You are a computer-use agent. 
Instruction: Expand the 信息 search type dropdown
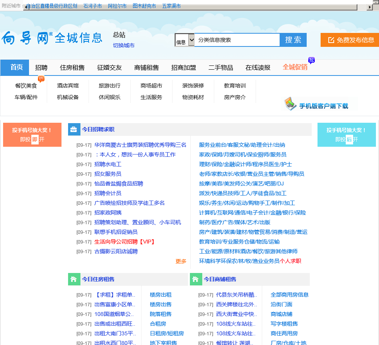click(x=191, y=40)
